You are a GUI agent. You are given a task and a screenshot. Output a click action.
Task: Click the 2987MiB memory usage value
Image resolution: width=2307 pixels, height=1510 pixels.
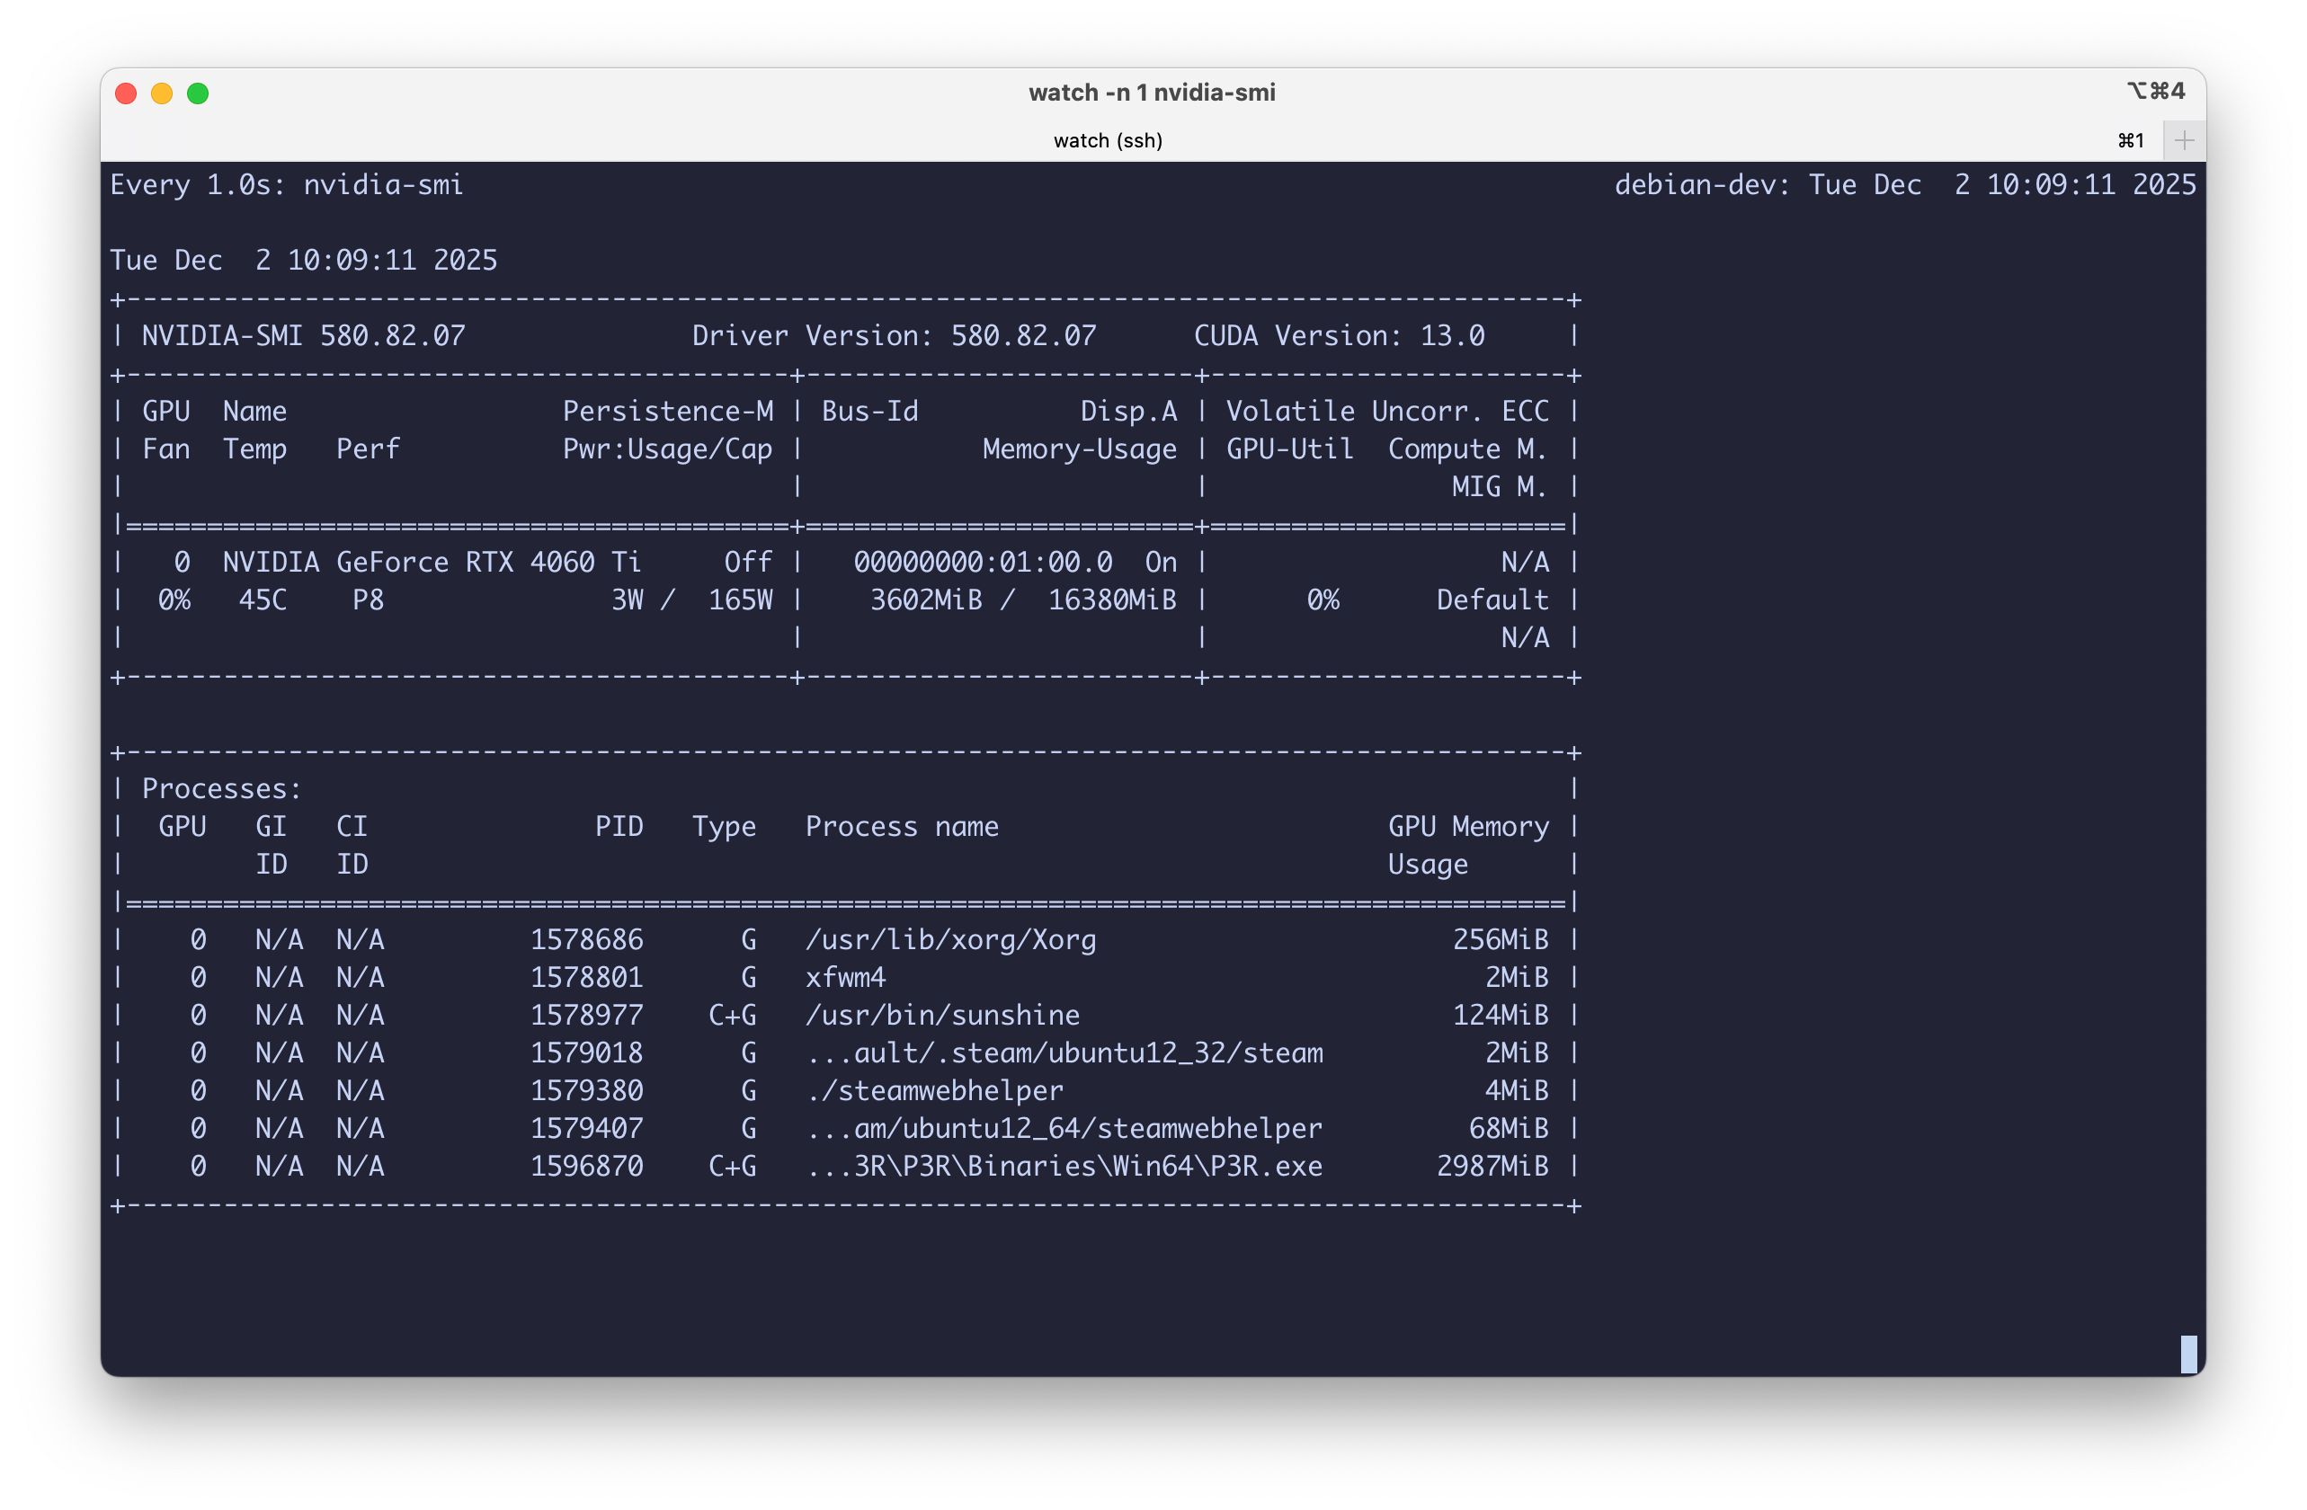[1492, 1166]
